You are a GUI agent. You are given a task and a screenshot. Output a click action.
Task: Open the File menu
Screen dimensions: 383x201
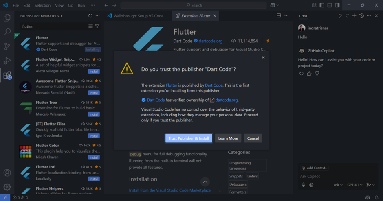point(15,5)
